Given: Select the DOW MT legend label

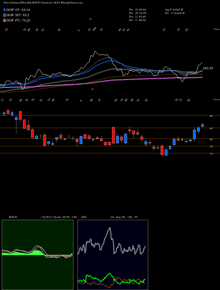Looking at the screenshot, I should tap(18, 15).
